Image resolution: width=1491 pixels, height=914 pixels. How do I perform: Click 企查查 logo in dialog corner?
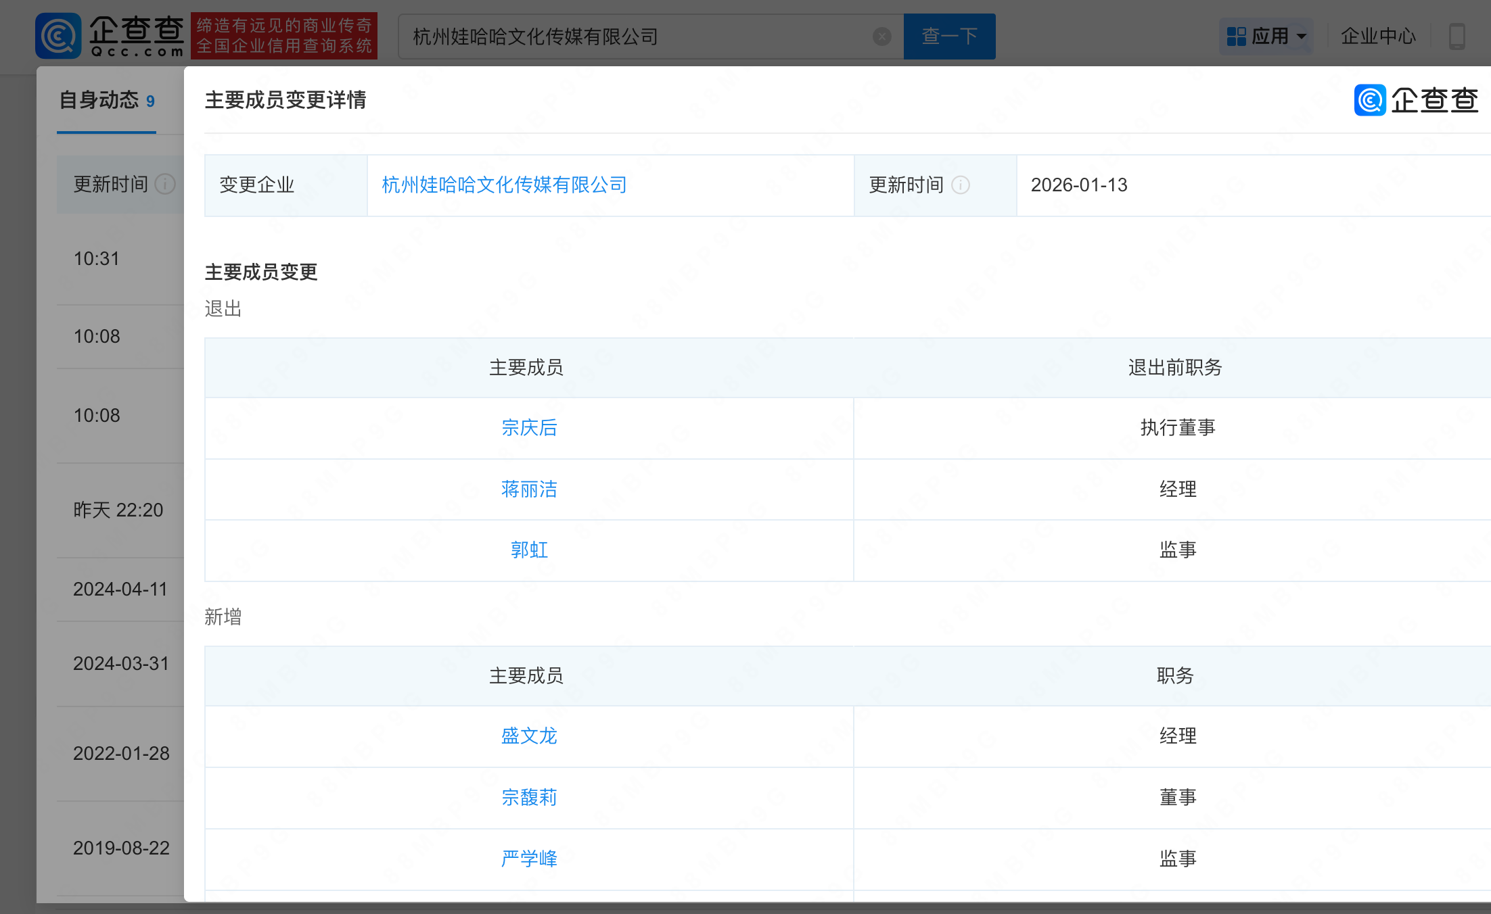(1416, 100)
